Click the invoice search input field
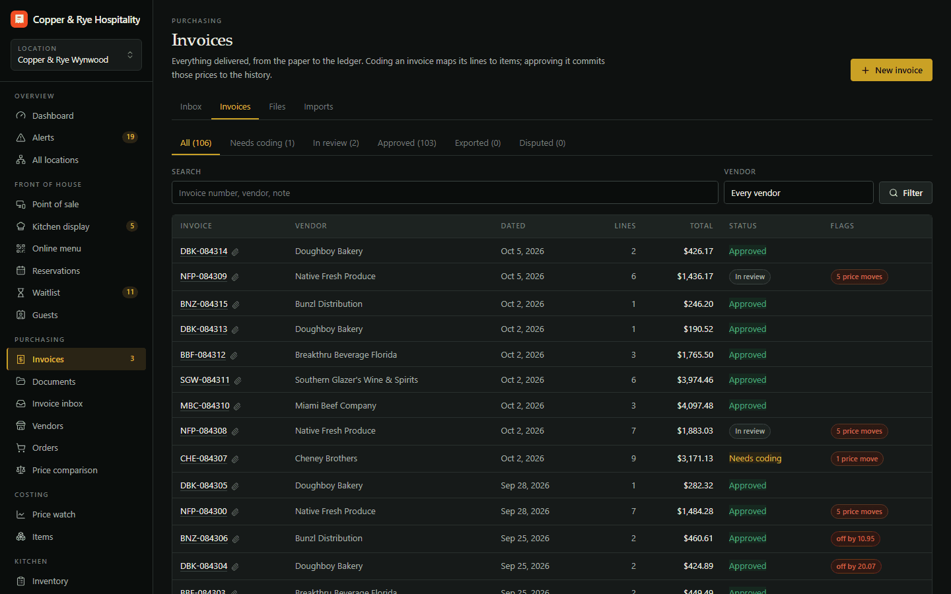The height and width of the screenshot is (594, 951). pos(445,193)
